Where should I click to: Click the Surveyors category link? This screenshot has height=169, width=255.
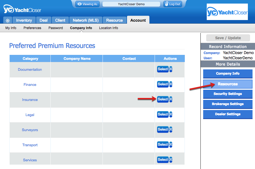30,130
